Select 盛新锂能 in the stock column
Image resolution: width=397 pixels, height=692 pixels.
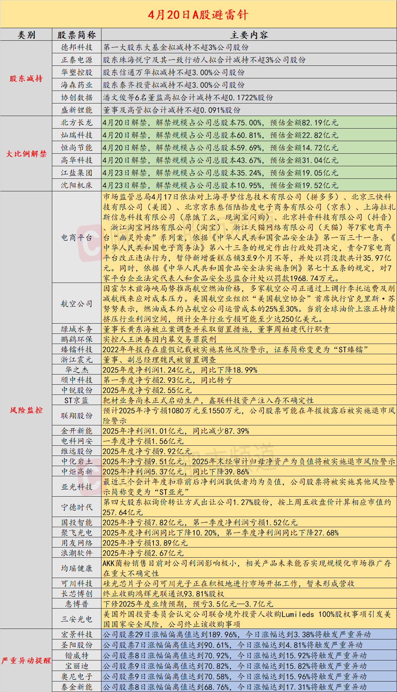(77, 110)
